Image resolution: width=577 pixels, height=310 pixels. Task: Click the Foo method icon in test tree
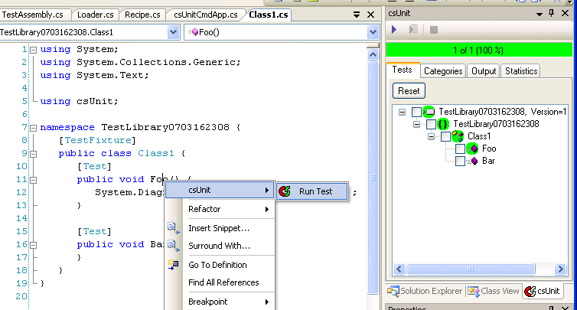click(472, 148)
